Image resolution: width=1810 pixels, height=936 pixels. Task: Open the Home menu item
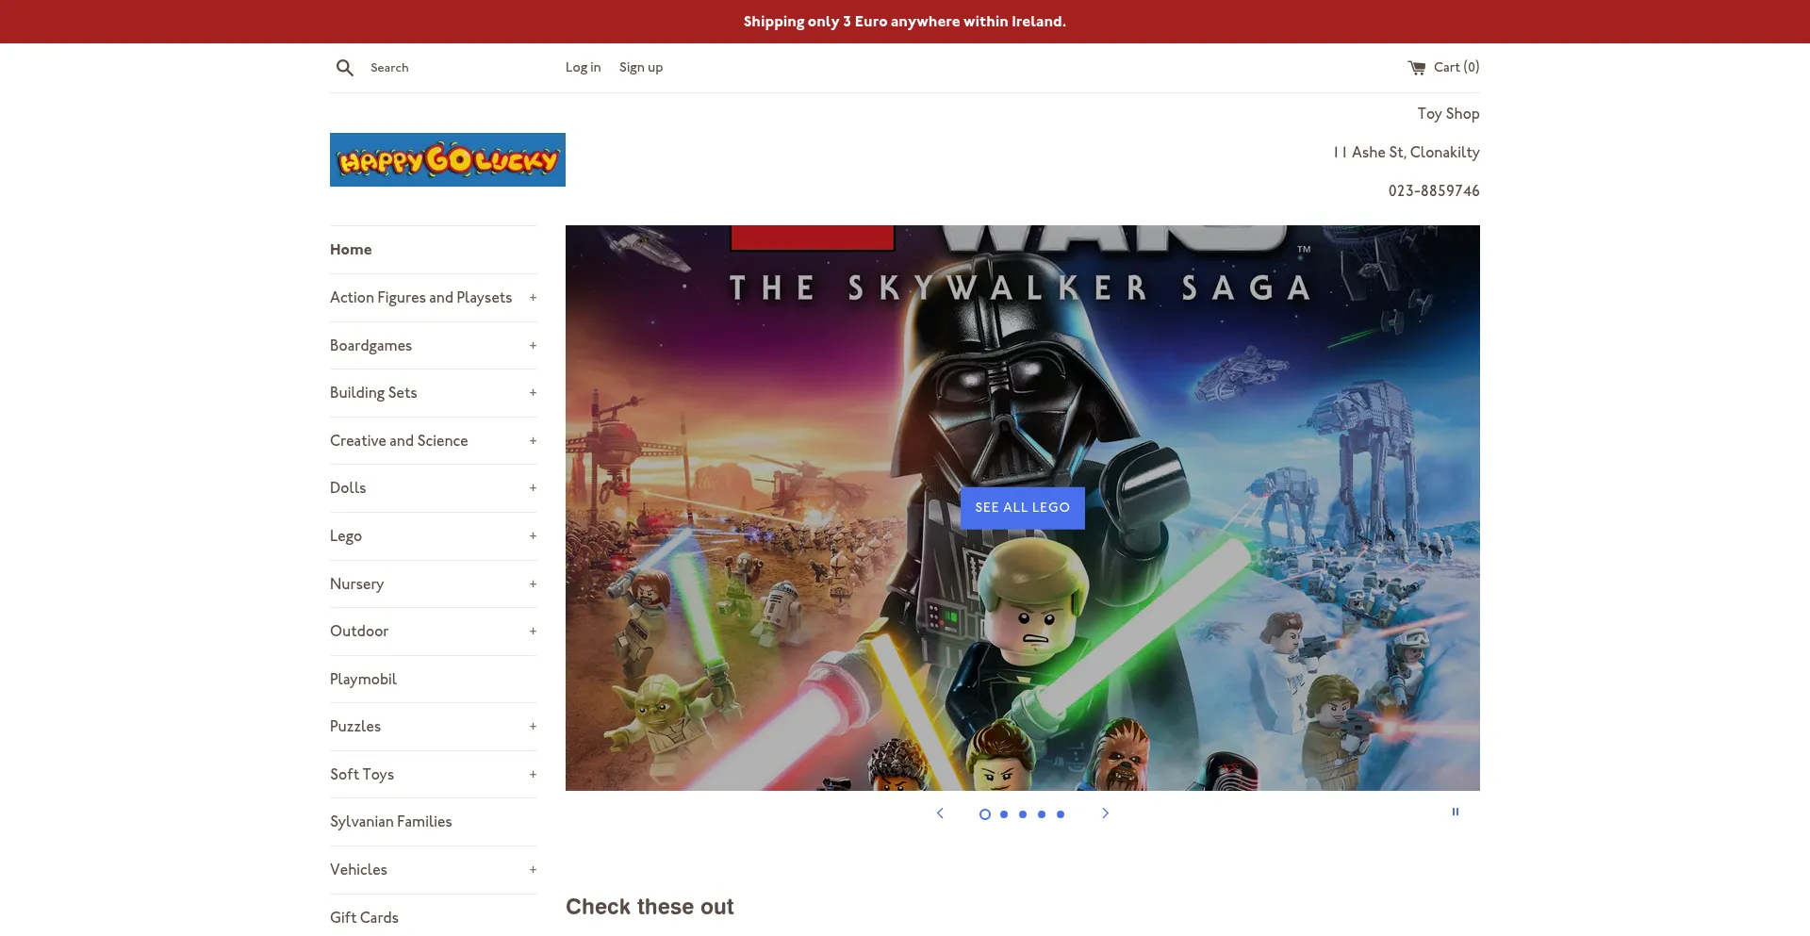coord(351,250)
